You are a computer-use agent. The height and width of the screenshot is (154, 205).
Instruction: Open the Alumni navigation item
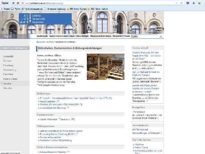tap(73, 36)
